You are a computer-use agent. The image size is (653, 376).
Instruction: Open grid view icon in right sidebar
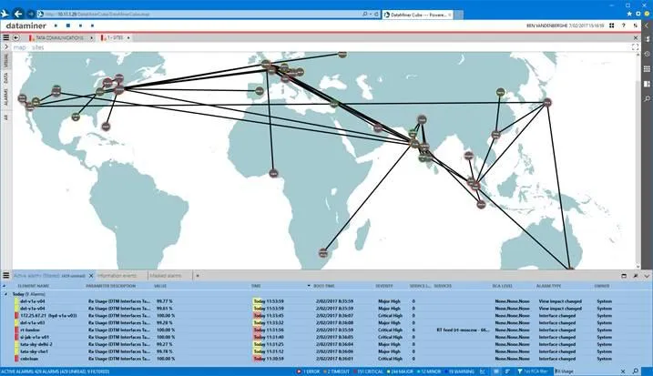point(647,68)
